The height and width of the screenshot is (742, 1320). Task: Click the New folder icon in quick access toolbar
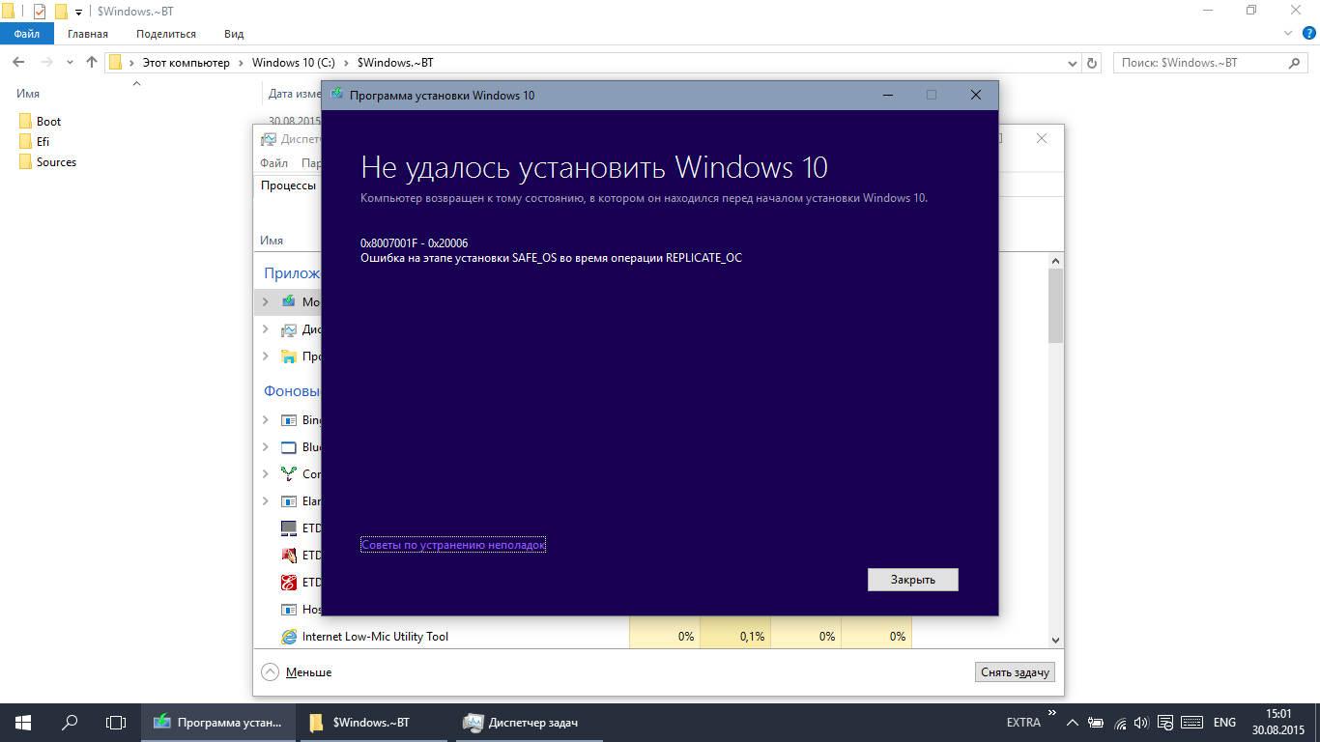61,12
